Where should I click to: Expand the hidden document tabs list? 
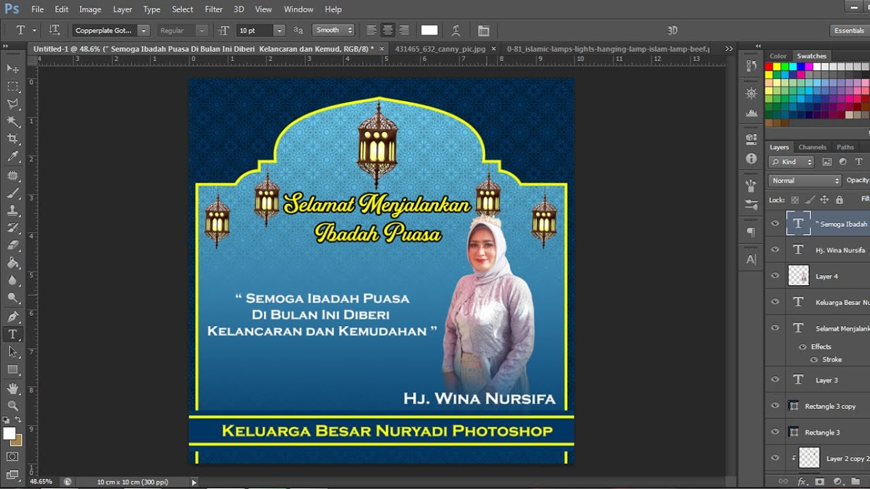729,49
